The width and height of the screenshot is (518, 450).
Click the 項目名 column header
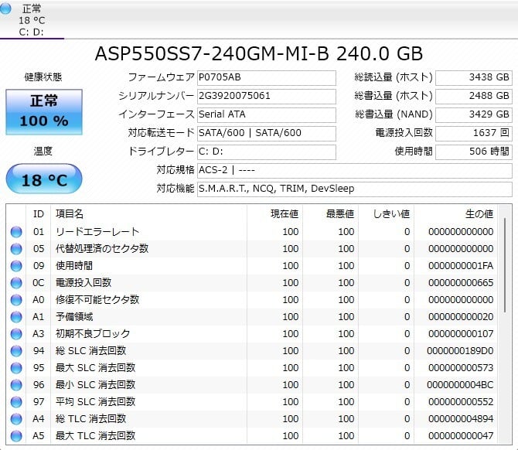[70, 213]
